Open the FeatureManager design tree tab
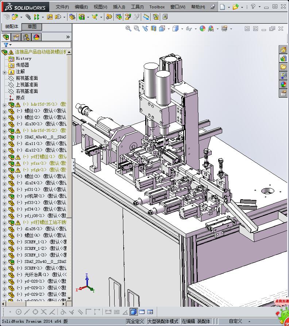The image size is (289, 326). (6, 37)
